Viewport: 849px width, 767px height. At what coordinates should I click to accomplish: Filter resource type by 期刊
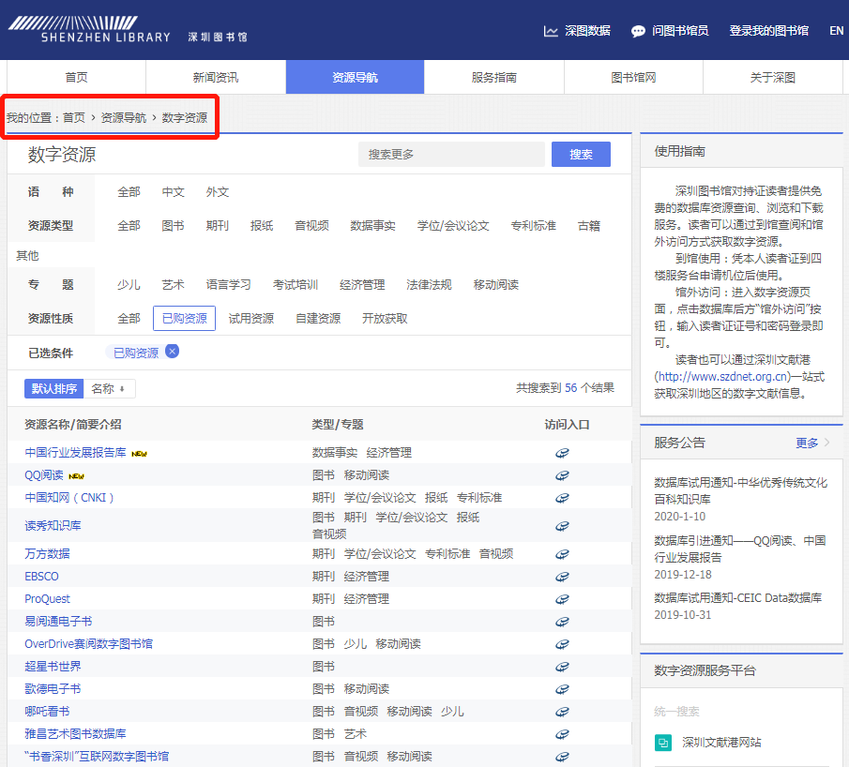click(218, 226)
